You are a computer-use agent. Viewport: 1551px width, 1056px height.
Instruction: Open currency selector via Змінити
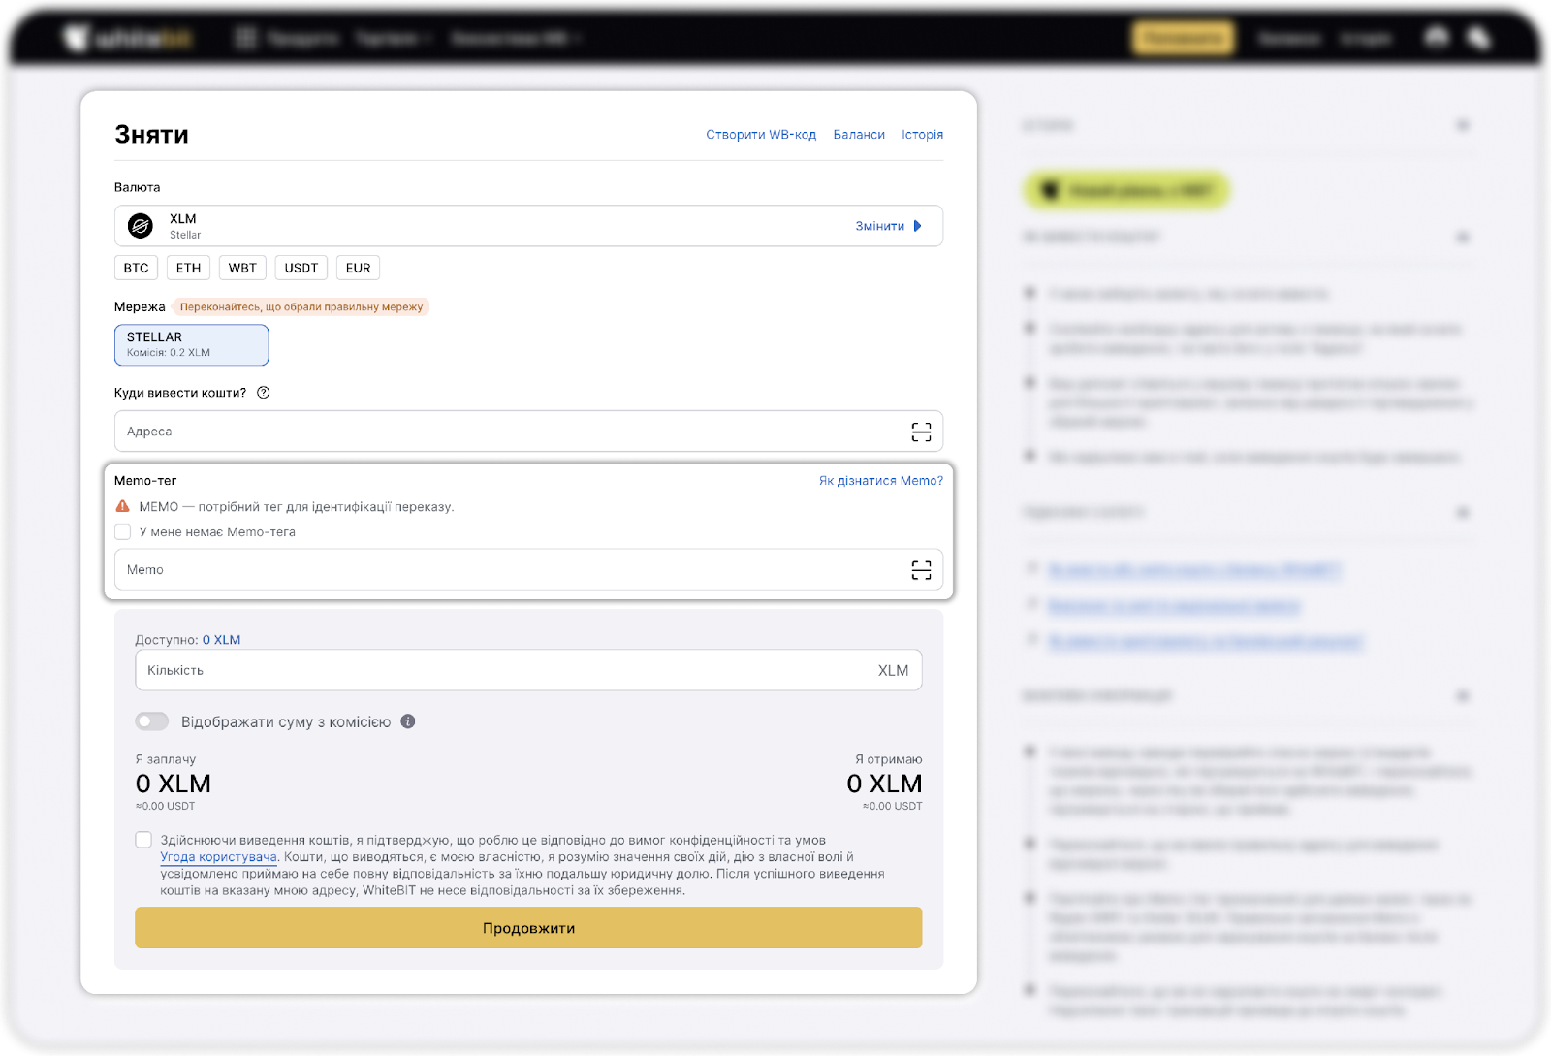coord(888,226)
